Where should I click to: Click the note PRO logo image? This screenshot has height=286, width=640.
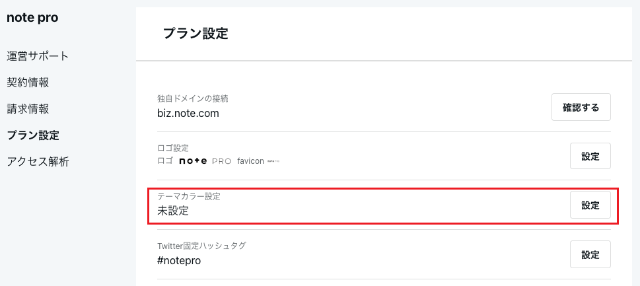(205, 161)
